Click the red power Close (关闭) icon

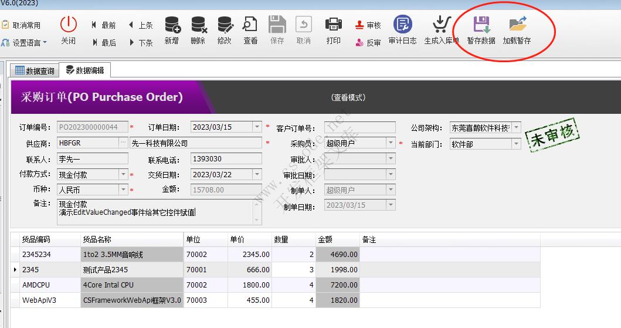pyautogui.click(x=69, y=25)
